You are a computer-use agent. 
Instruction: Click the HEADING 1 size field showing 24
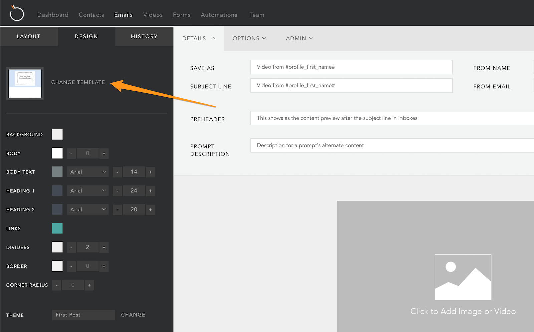(134, 191)
